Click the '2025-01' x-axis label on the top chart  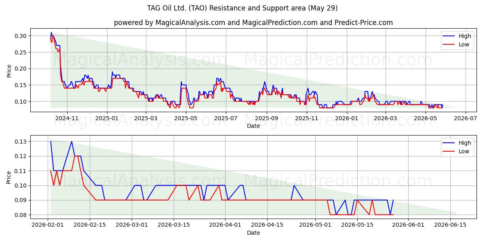[x=107, y=118]
